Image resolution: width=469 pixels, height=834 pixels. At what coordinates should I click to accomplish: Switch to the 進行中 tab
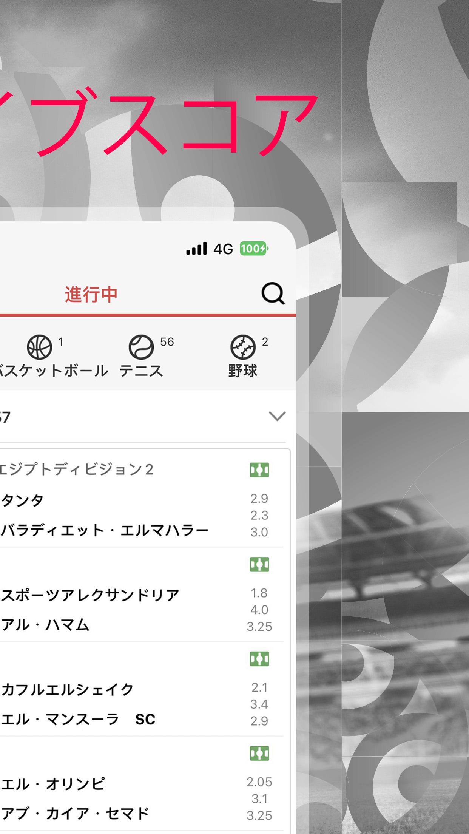tap(91, 294)
